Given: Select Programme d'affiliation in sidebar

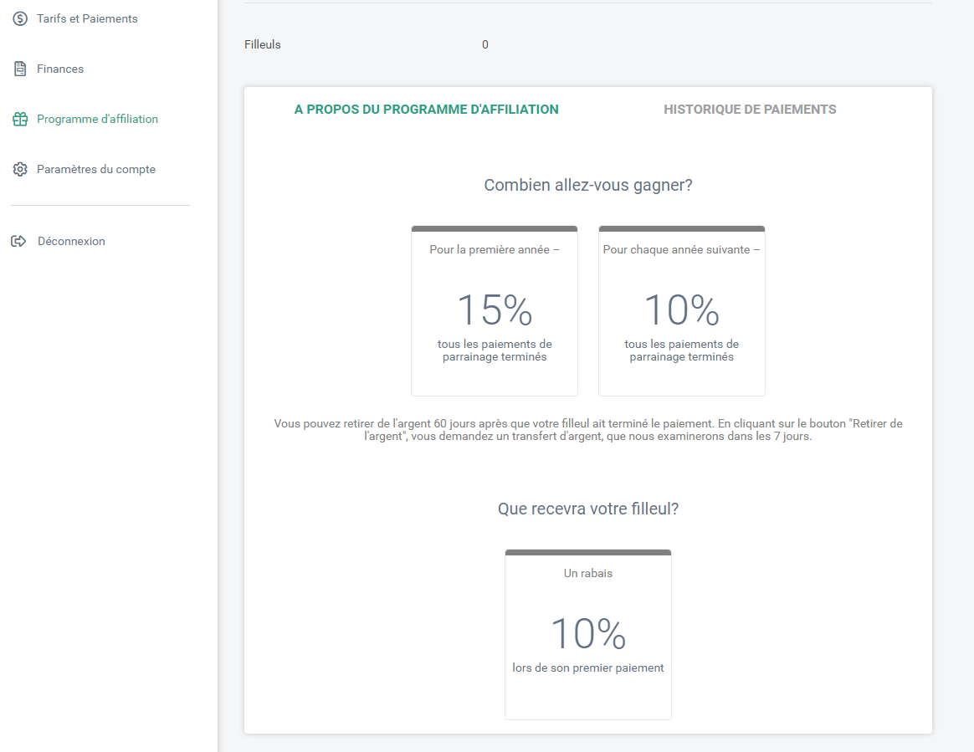Looking at the screenshot, I should click(x=98, y=120).
